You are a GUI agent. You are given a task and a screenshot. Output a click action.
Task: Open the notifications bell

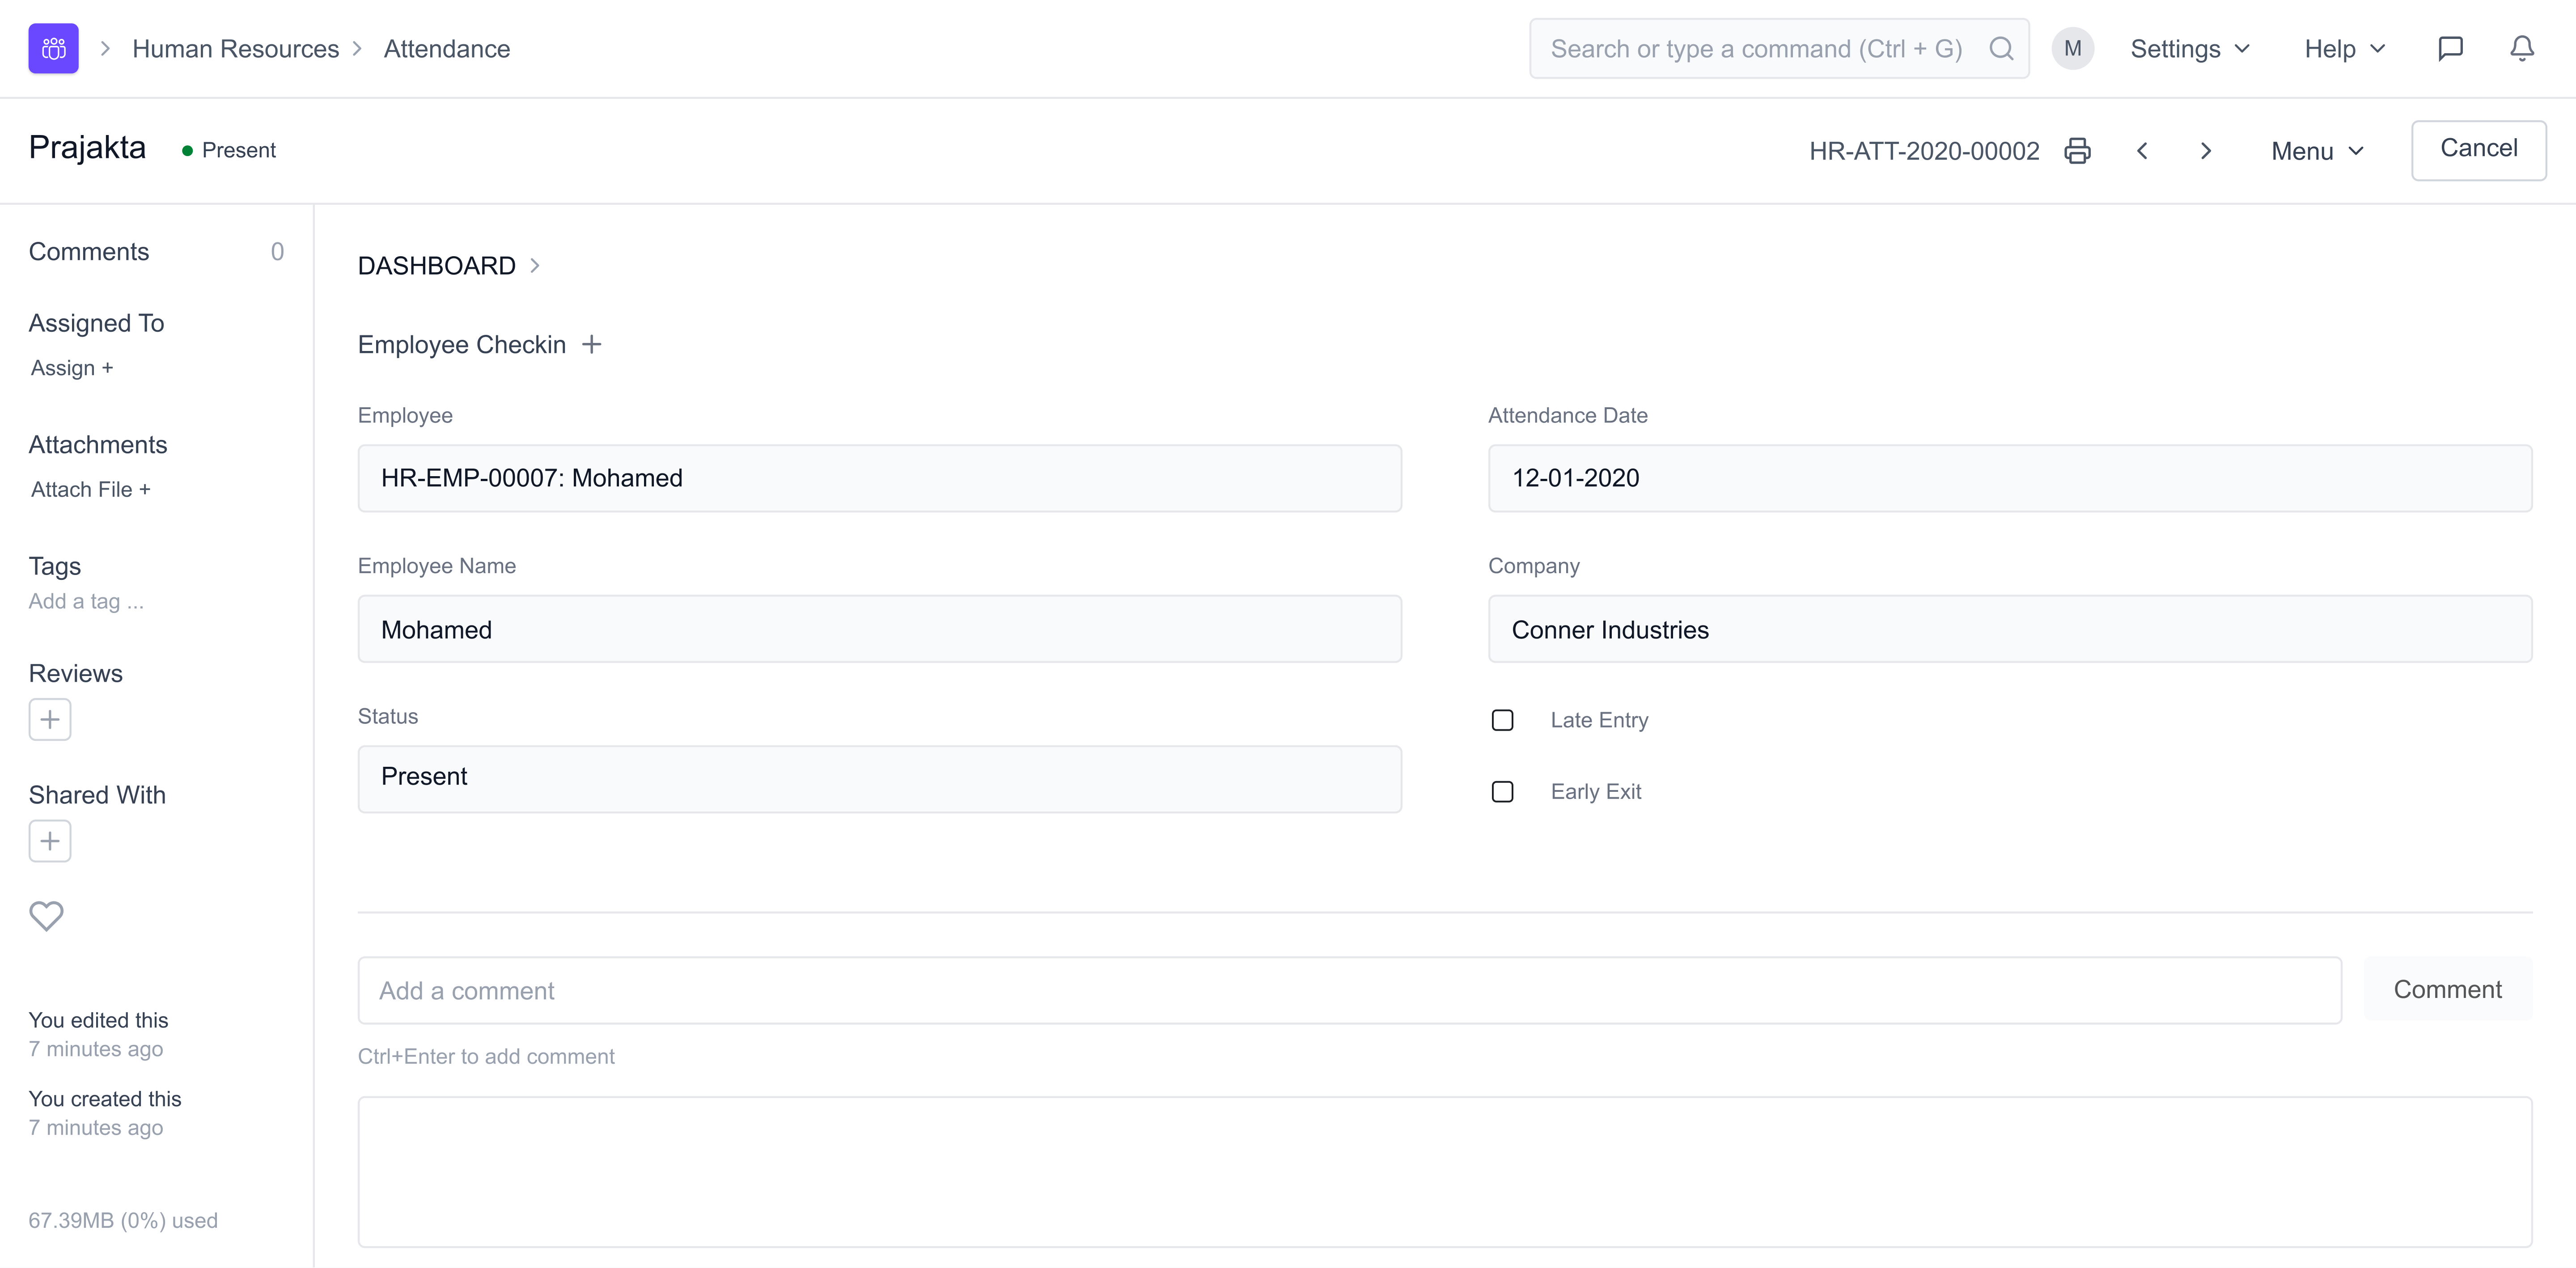(x=2522, y=48)
